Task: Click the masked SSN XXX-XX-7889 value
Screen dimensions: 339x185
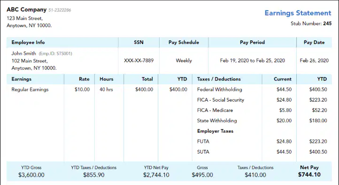Action: click(x=139, y=60)
